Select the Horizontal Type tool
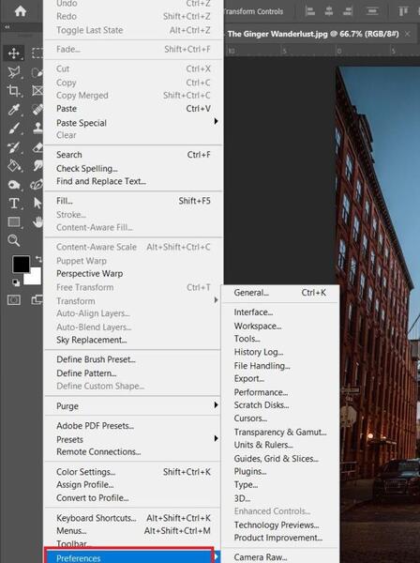420x563 pixels. pyautogui.click(x=14, y=204)
